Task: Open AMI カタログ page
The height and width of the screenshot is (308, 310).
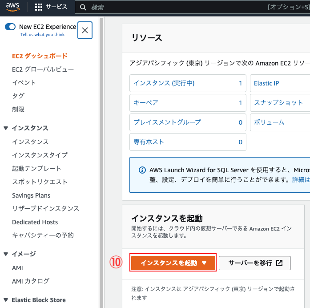Action: pos(31,281)
